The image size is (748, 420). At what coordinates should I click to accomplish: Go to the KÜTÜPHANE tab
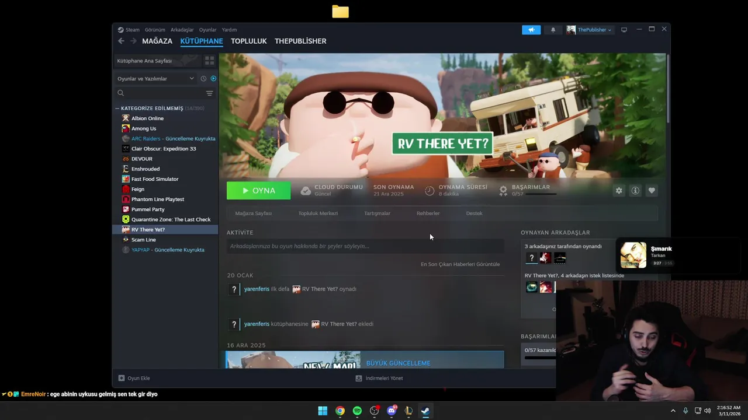tap(202, 41)
